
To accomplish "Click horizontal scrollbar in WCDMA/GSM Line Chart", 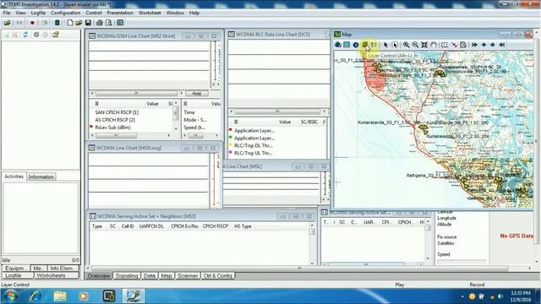I will (136, 94).
